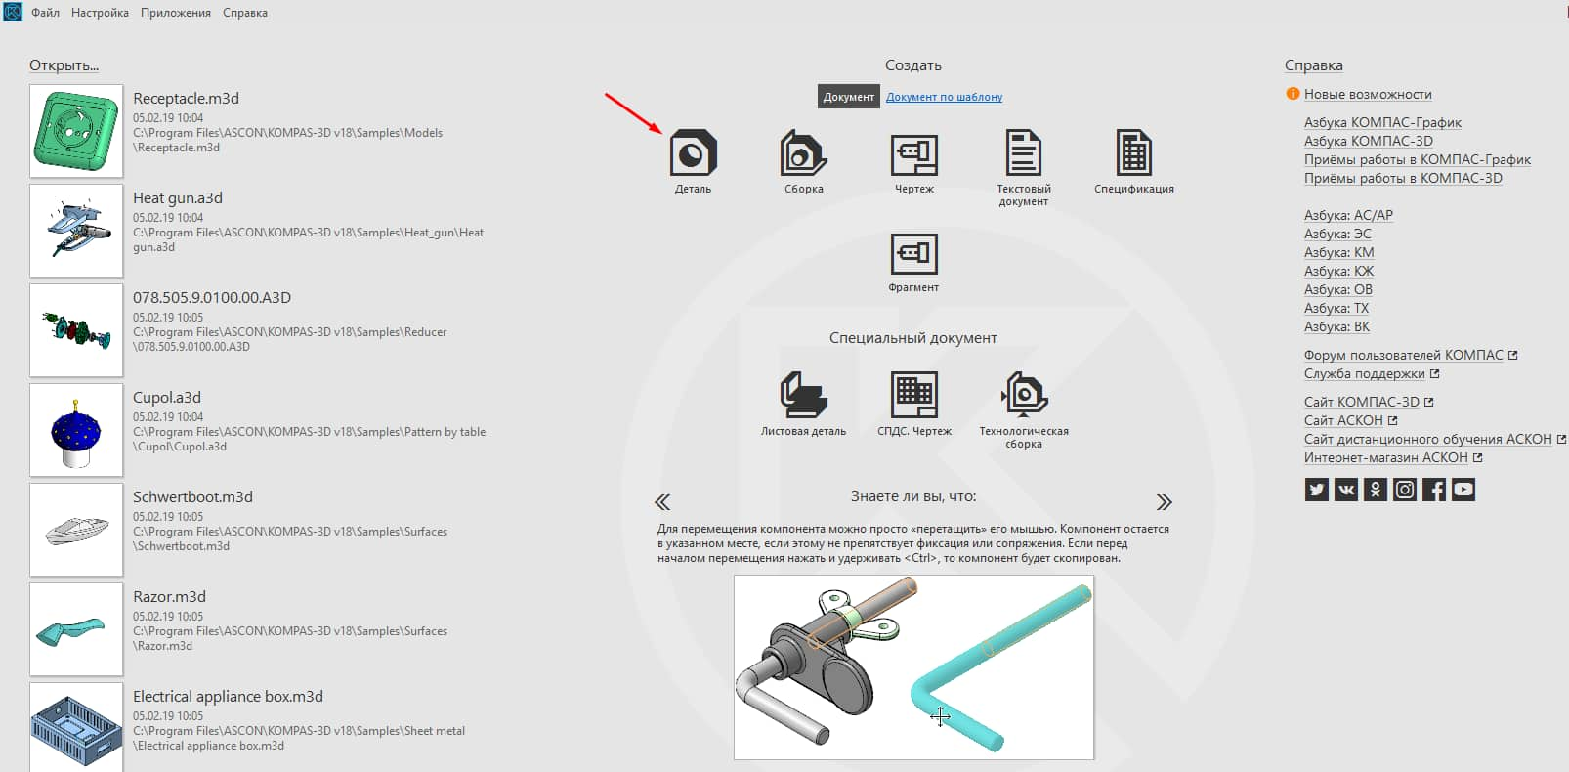
Task: Open Electrical appliance box.m3d thumbnail
Action: [x=76, y=727]
